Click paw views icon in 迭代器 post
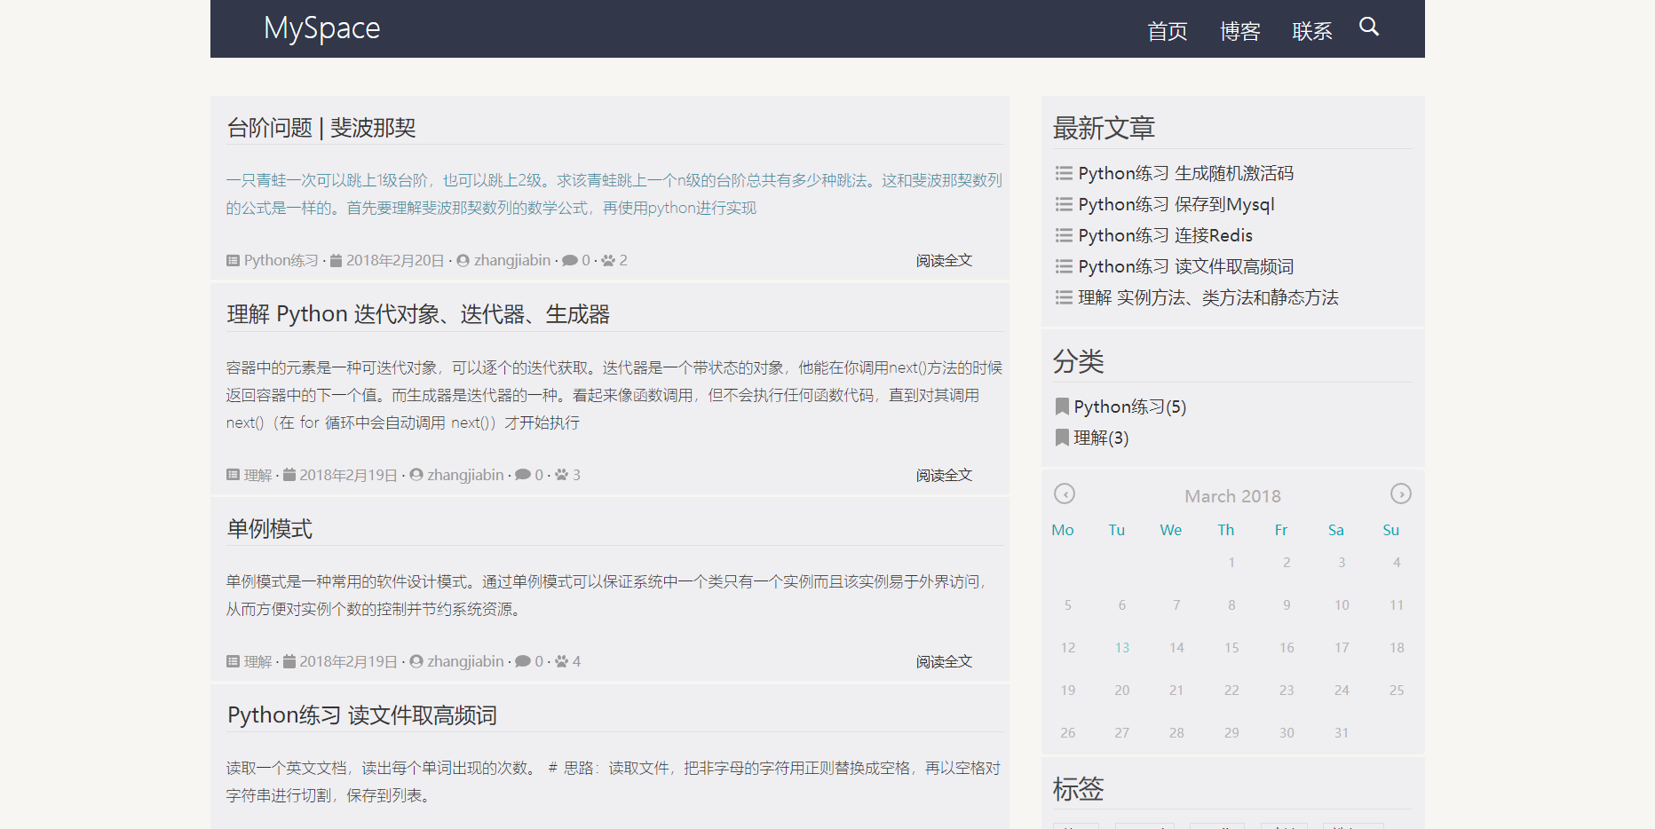 [561, 476]
